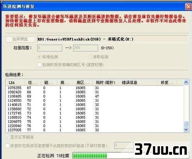Click the 错误信息 column header
Viewport: 192px width, 159px height.
138,82
